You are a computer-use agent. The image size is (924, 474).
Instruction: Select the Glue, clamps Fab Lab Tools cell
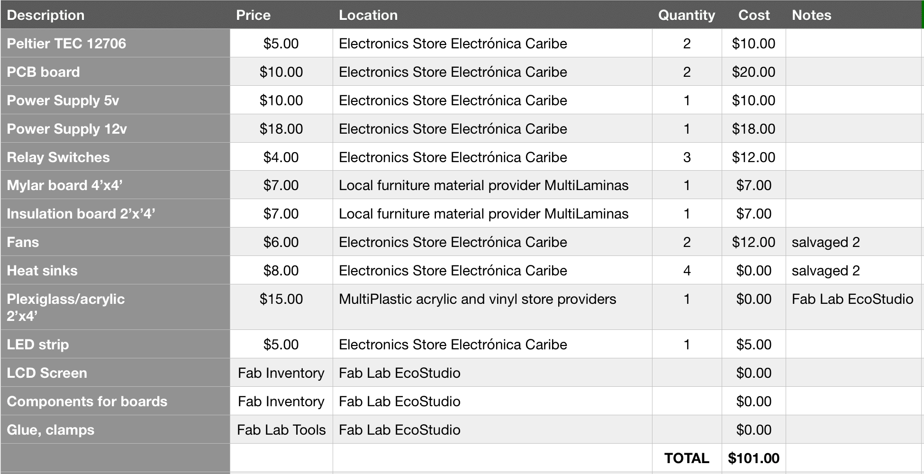[x=281, y=429]
